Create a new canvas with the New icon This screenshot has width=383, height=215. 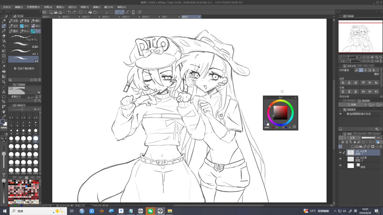click(x=51, y=12)
